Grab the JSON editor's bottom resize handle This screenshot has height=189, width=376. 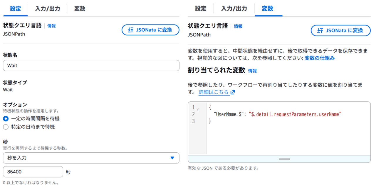pos(284,159)
